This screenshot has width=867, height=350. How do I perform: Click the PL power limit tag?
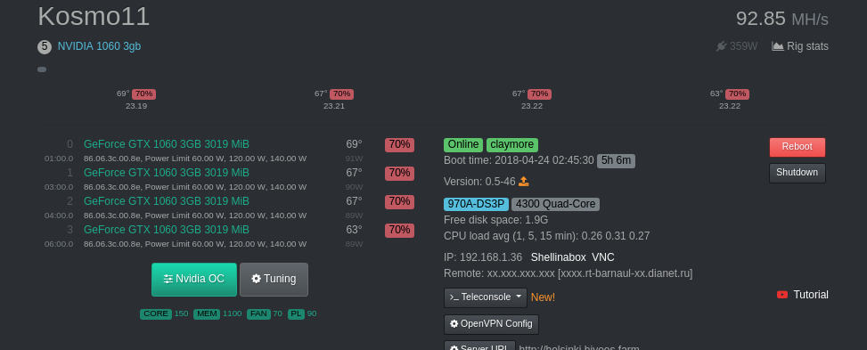297,314
